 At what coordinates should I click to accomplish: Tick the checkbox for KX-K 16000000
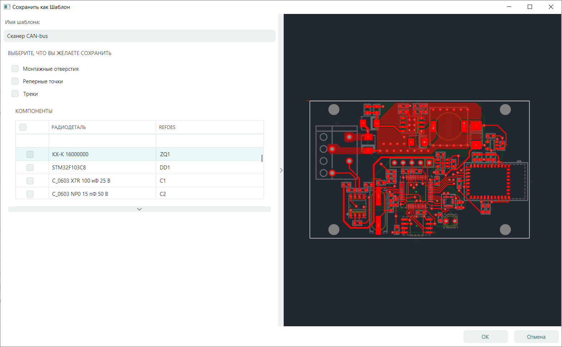click(x=30, y=154)
